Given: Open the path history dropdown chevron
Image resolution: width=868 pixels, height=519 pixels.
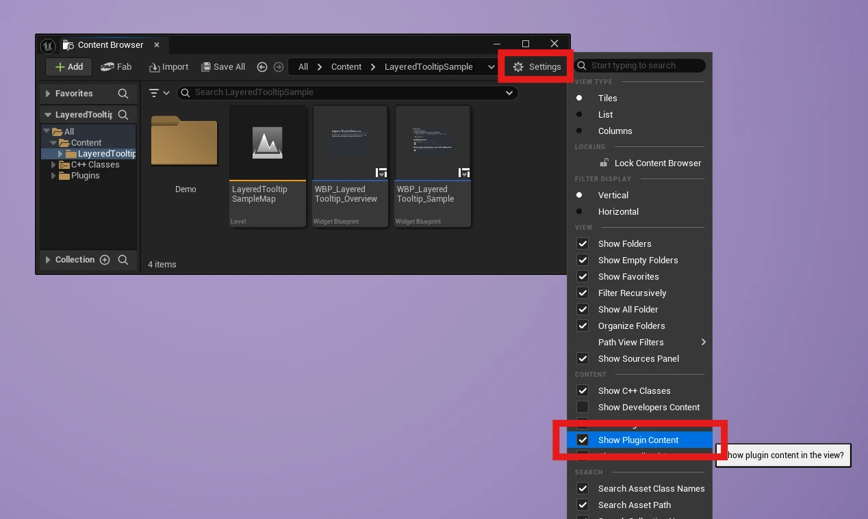Looking at the screenshot, I should pyautogui.click(x=491, y=67).
